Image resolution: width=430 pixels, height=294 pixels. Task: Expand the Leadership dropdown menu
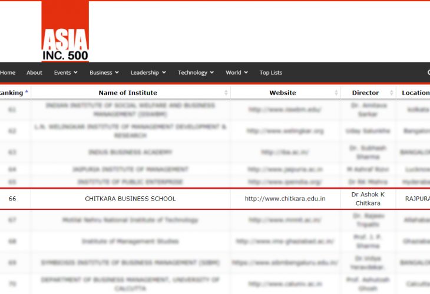pos(148,73)
